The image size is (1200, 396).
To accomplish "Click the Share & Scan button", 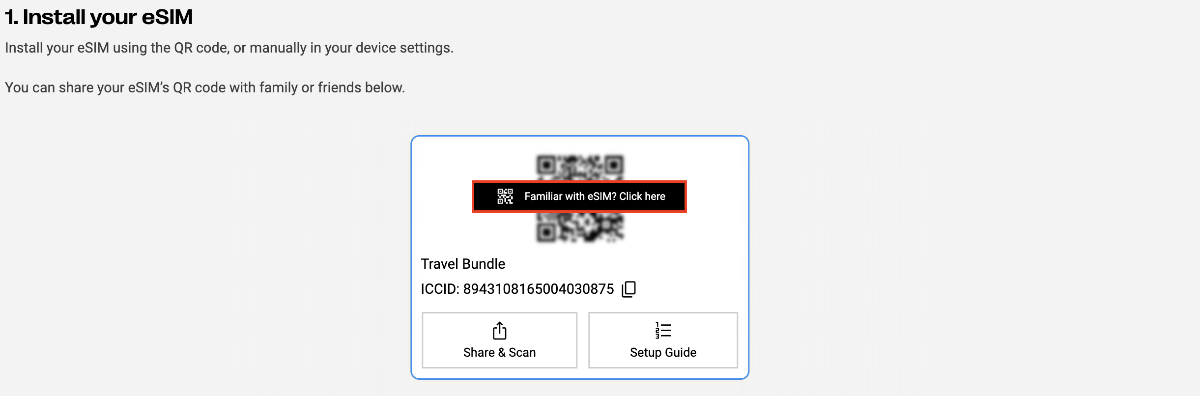I will tap(499, 340).
